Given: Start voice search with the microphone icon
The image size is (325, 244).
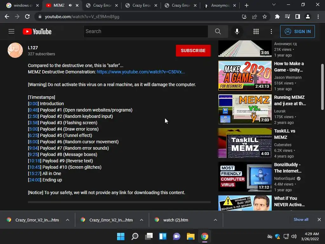Looking at the screenshot, I should (x=237, y=31).
